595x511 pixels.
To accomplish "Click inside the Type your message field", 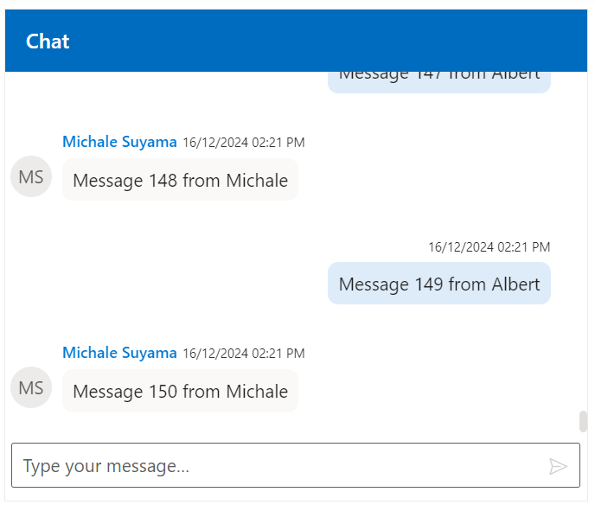I will [277, 466].
